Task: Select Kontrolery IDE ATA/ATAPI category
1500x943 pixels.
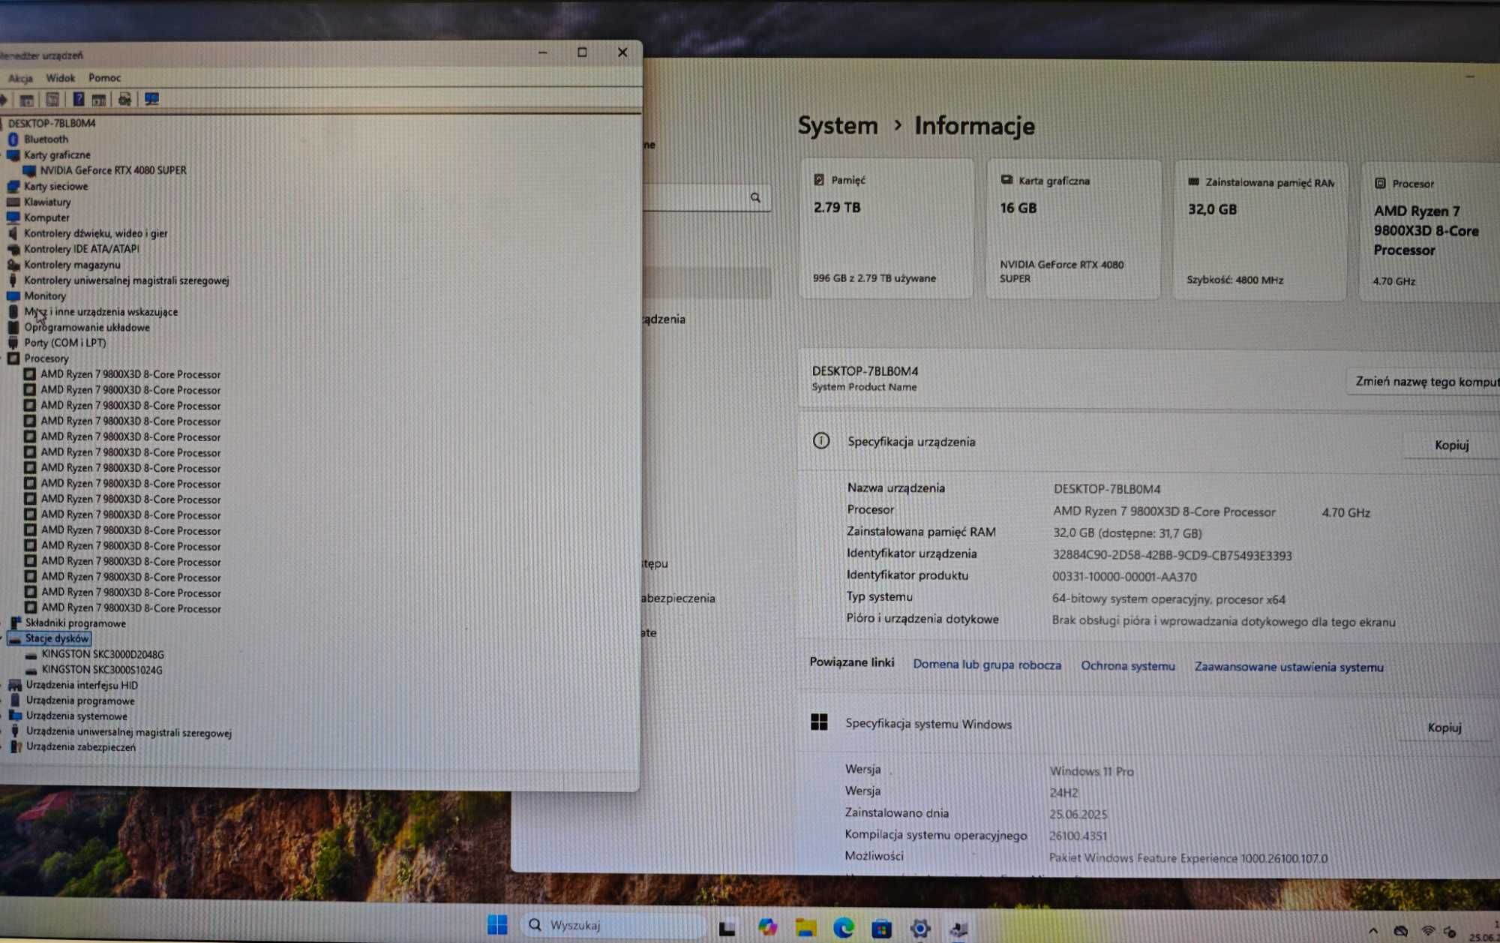Action: click(81, 249)
